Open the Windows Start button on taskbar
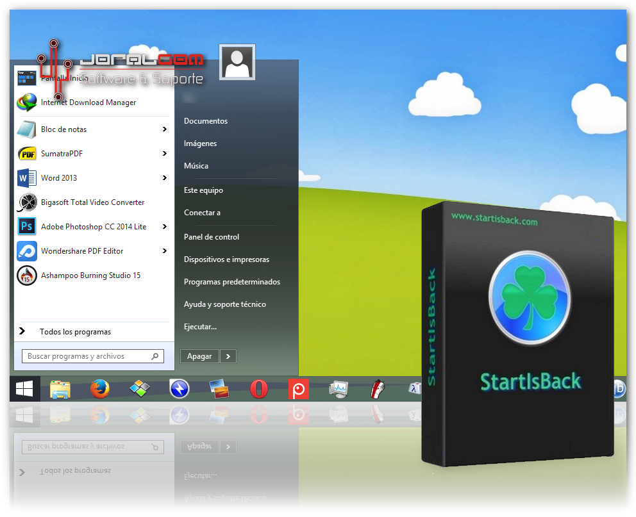The image size is (636, 517). [x=24, y=389]
